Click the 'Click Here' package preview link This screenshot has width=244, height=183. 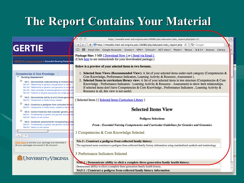(x=20, y=143)
